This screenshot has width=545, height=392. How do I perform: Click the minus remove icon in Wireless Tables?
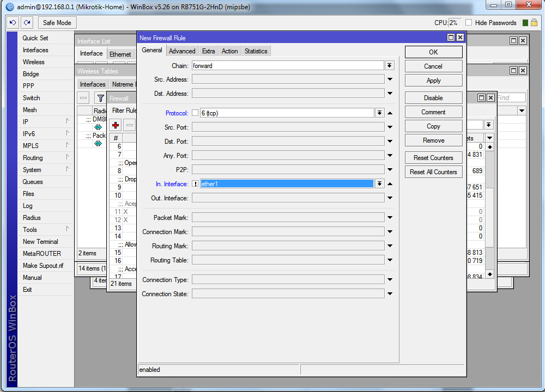(83, 98)
